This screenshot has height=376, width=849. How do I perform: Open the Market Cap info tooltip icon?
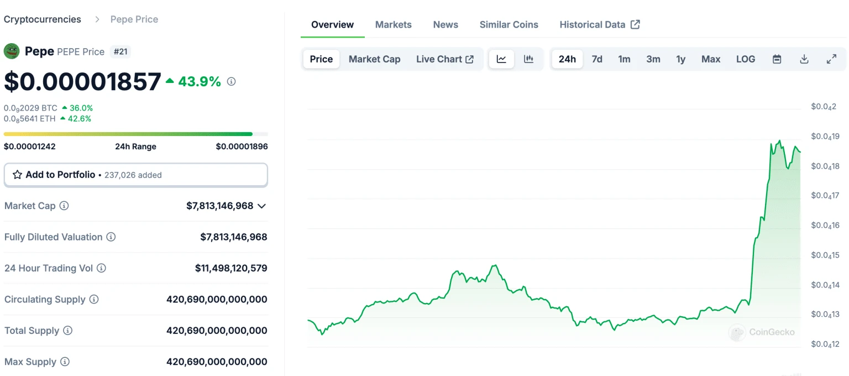[x=64, y=206]
